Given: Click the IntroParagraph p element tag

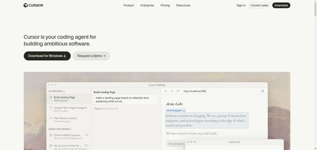Looking at the screenshot, I should pyautogui.click(x=176, y=111).
